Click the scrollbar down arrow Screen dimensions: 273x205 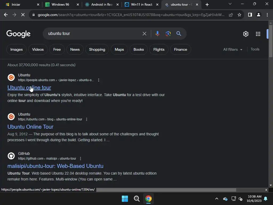pyautogui.click(x=271, y=185)
